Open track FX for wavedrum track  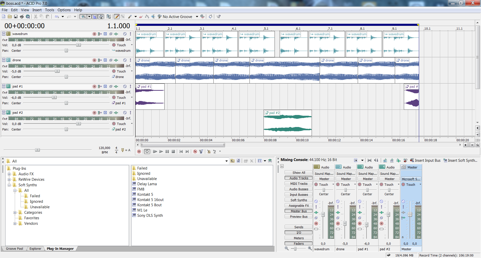coord(116,34)
